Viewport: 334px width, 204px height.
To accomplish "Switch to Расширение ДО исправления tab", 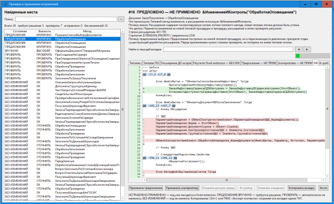I will click(x=176, y=63).
